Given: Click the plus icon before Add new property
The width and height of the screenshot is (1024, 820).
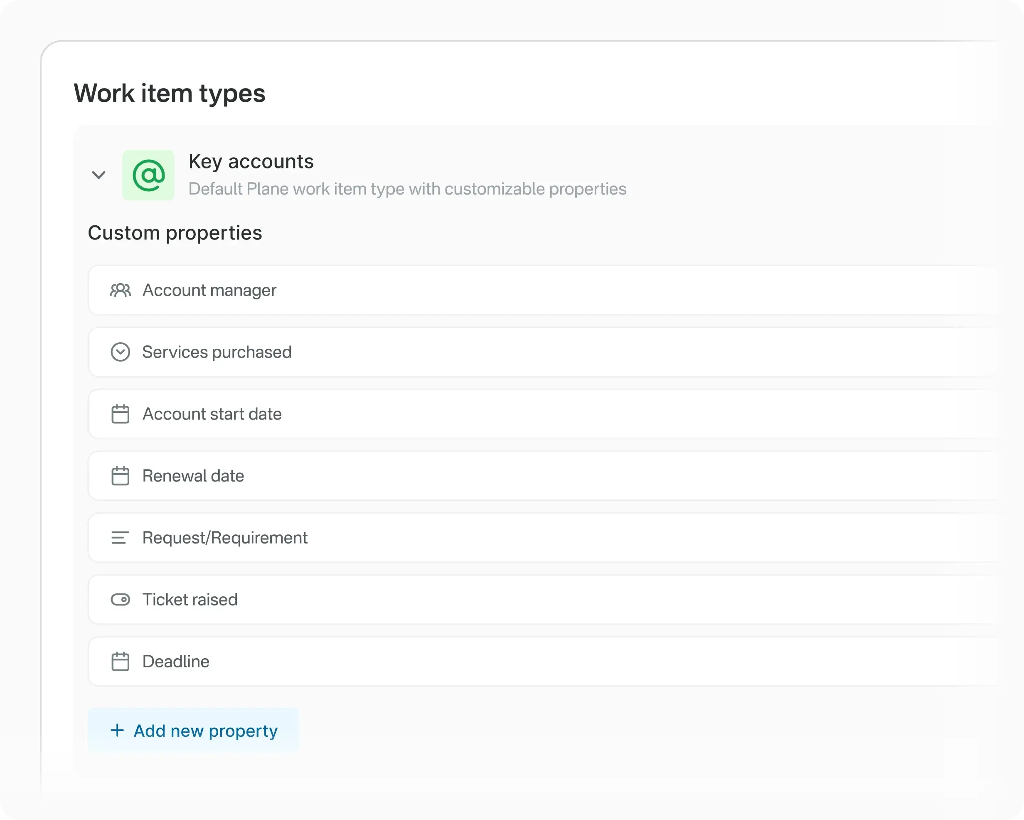Looking at the screenshot, I should (x=117, y=731).
